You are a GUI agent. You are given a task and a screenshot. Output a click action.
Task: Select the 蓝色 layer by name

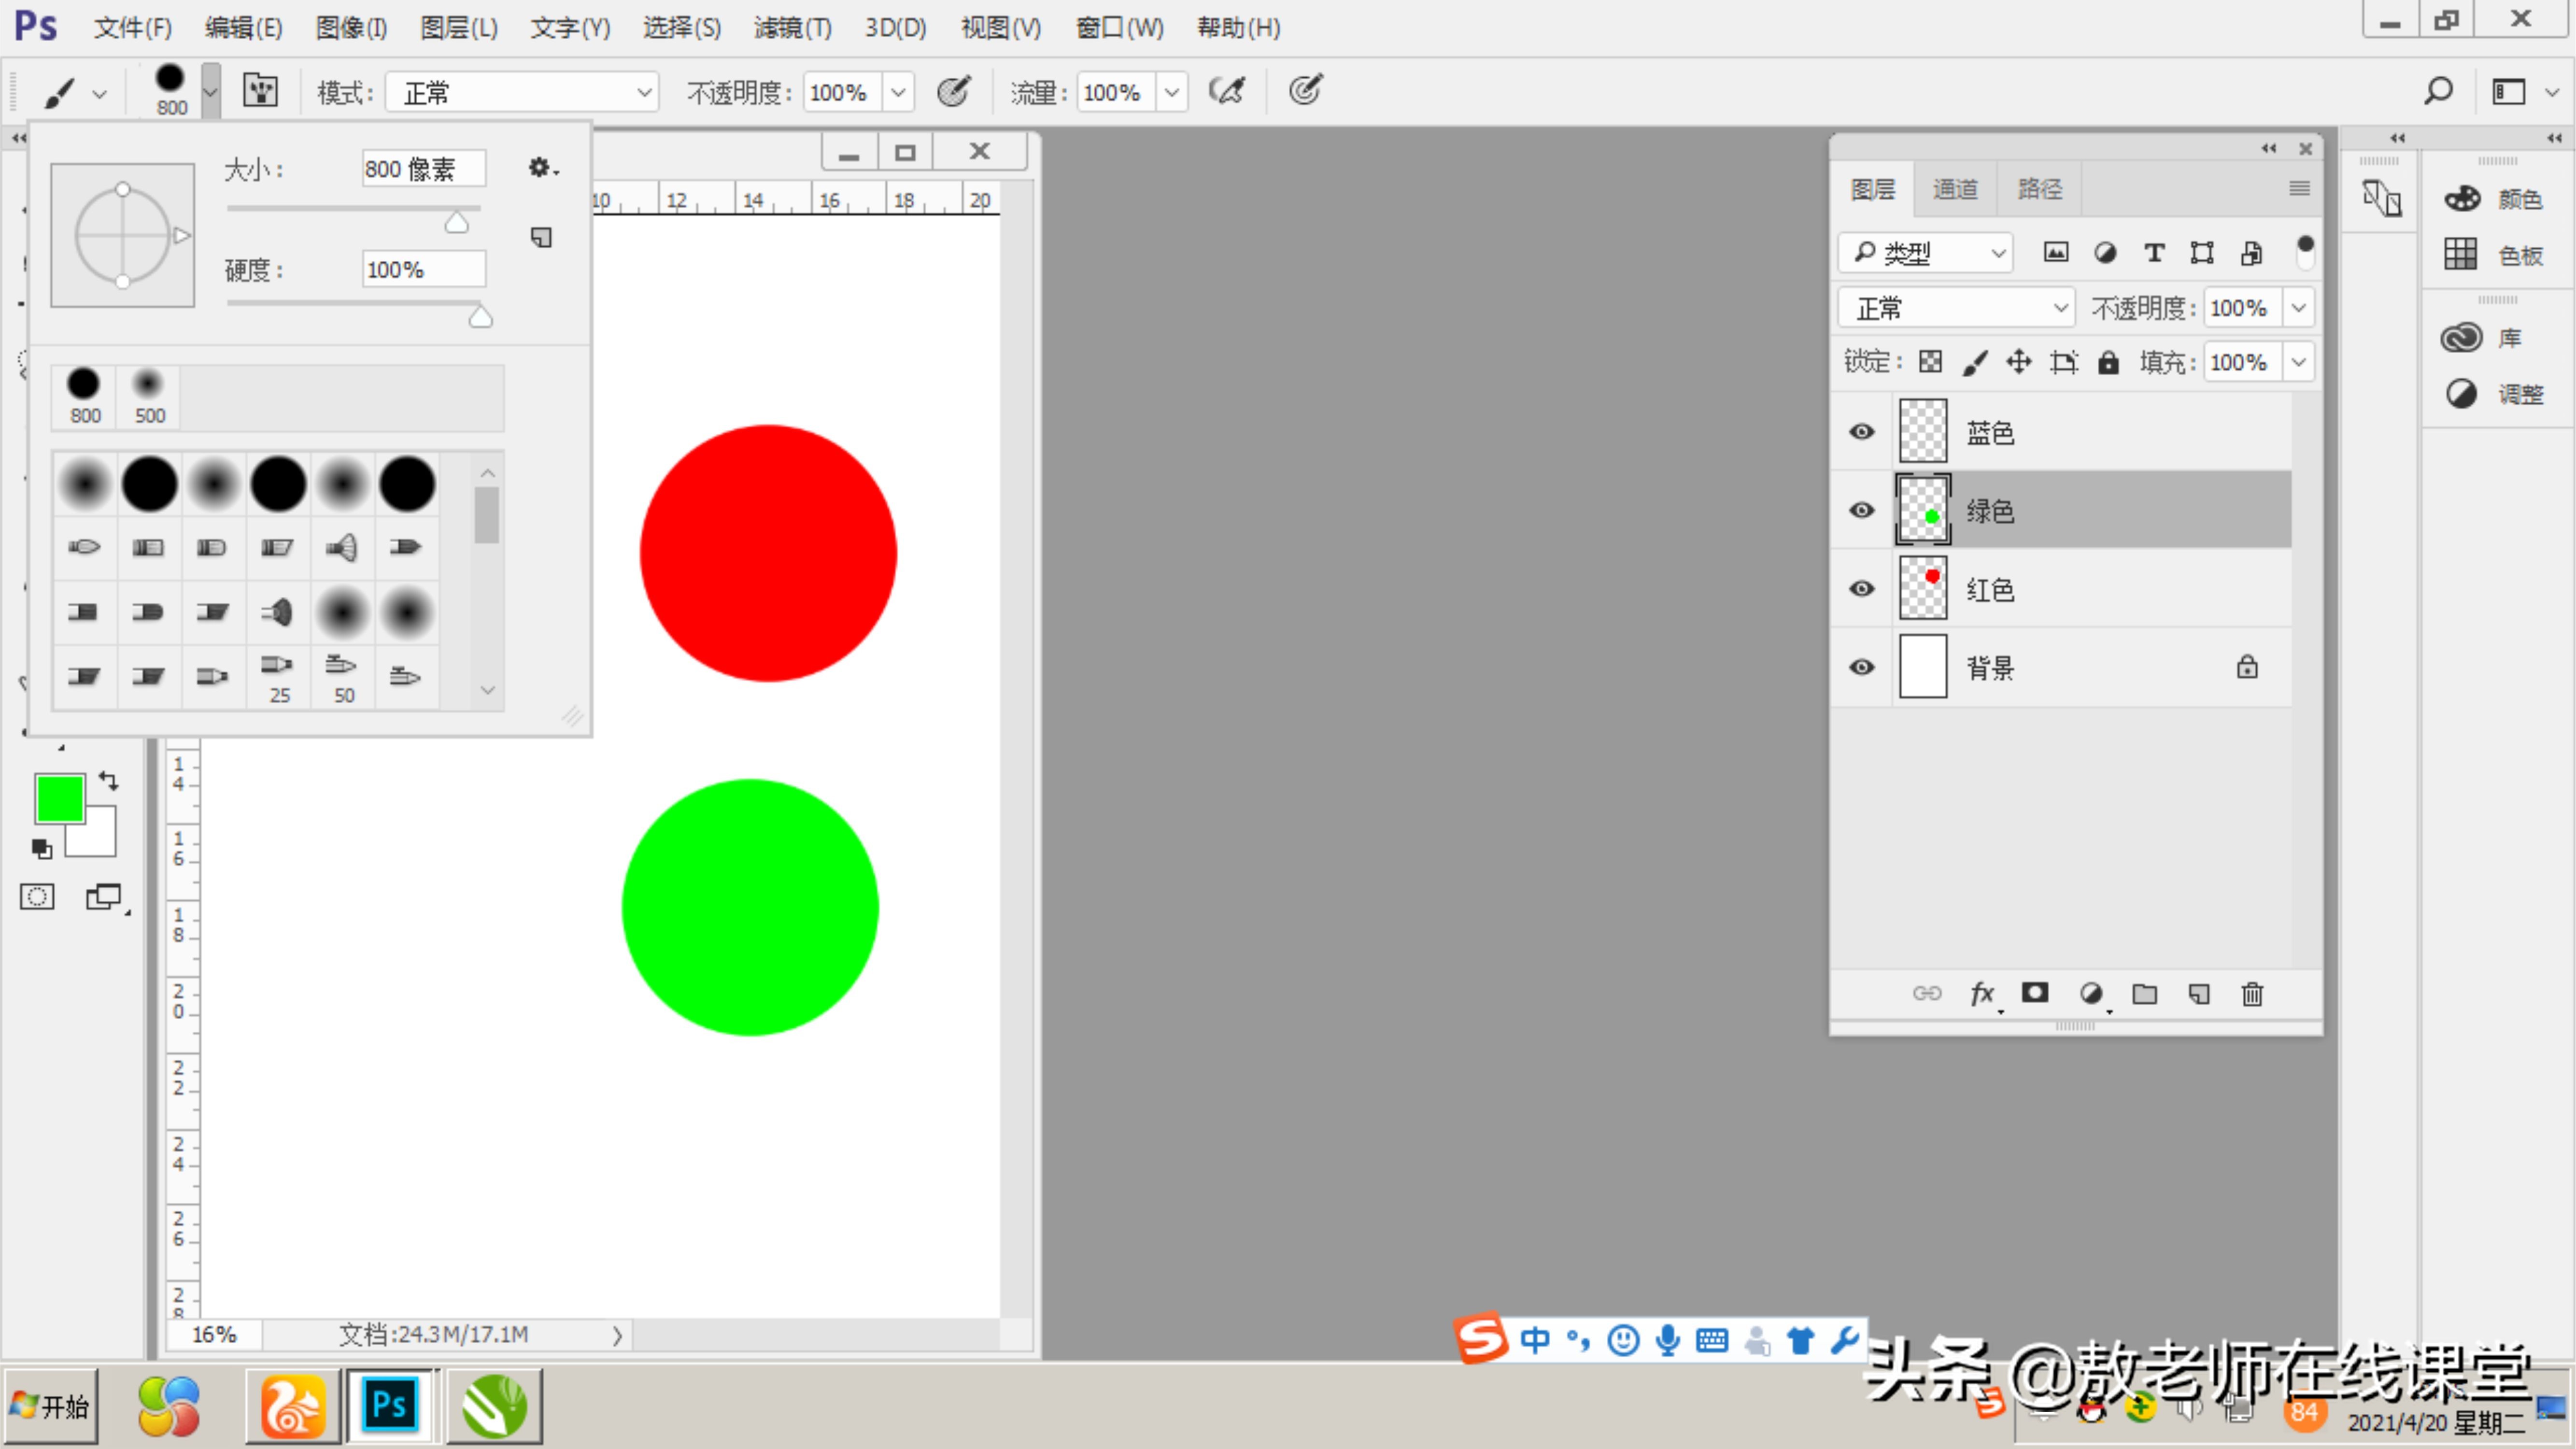[x=1990, y=433]
